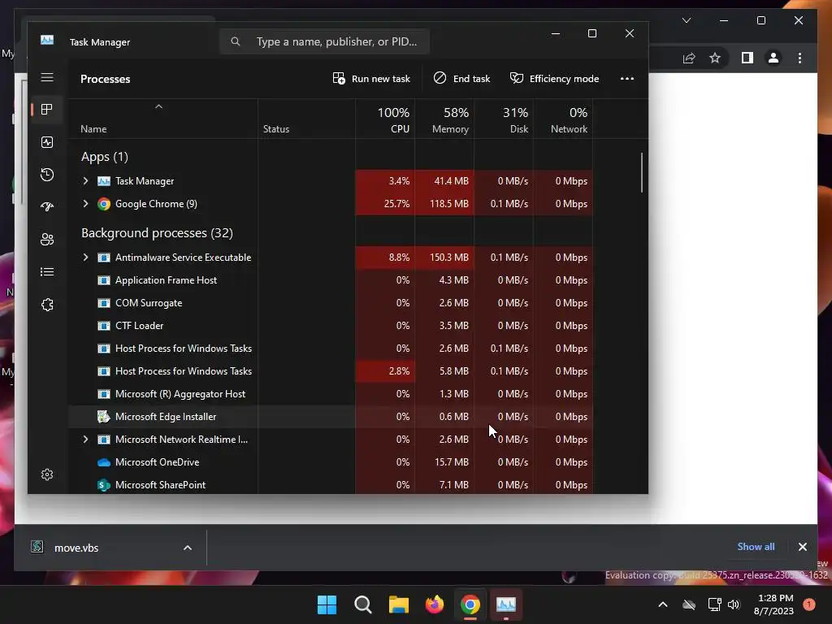Click the search magnifier icon in Task Manager
Screen dimensions: 832x624
coord(236,41)
